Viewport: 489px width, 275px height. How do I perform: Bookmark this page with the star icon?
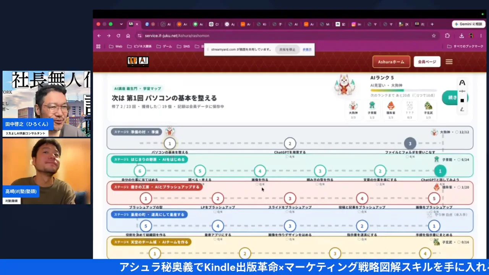tap(434, 36)
